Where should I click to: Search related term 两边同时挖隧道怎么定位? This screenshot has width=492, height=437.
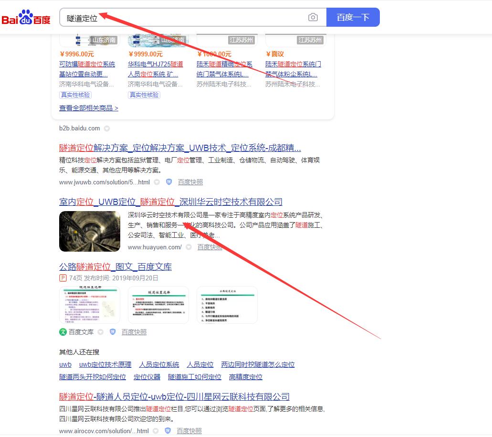[x=258, y=364]
